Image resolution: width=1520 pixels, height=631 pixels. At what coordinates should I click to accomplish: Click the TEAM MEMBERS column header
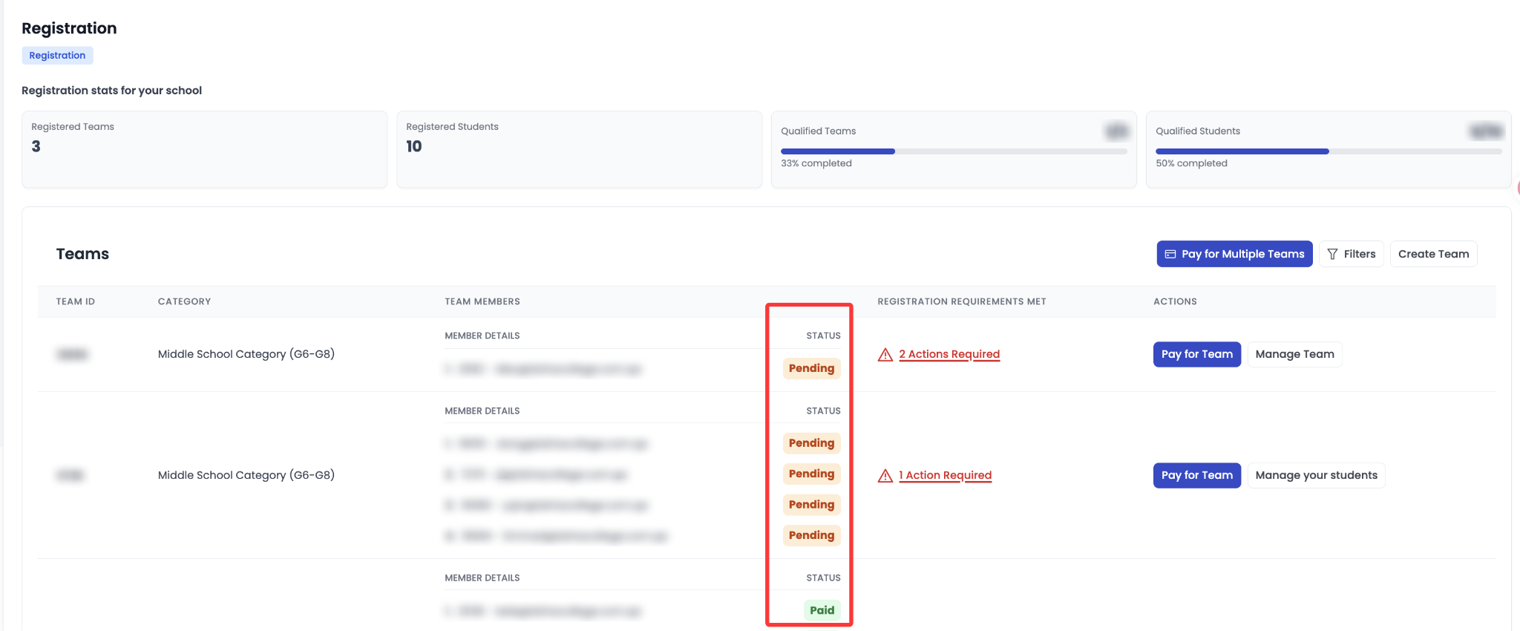point(482,301)
